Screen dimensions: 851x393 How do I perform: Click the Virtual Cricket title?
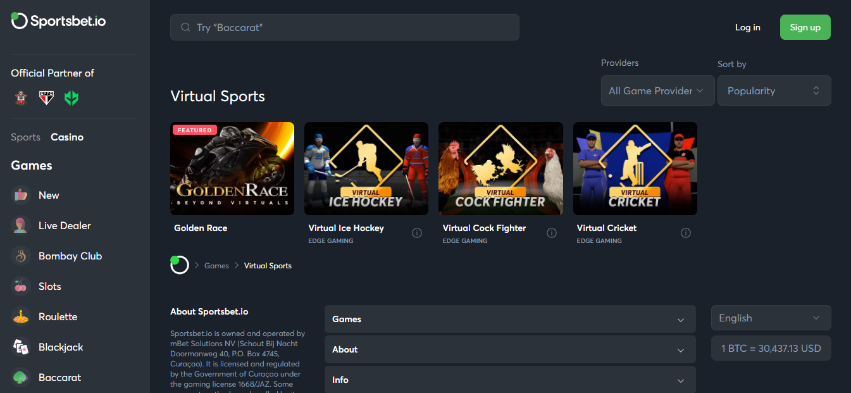click(607, 228)
